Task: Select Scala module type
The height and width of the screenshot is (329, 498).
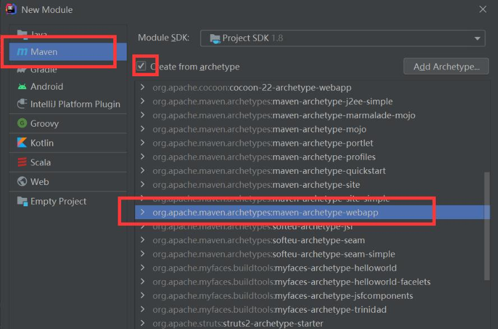Action: click(x=68, y=162)
